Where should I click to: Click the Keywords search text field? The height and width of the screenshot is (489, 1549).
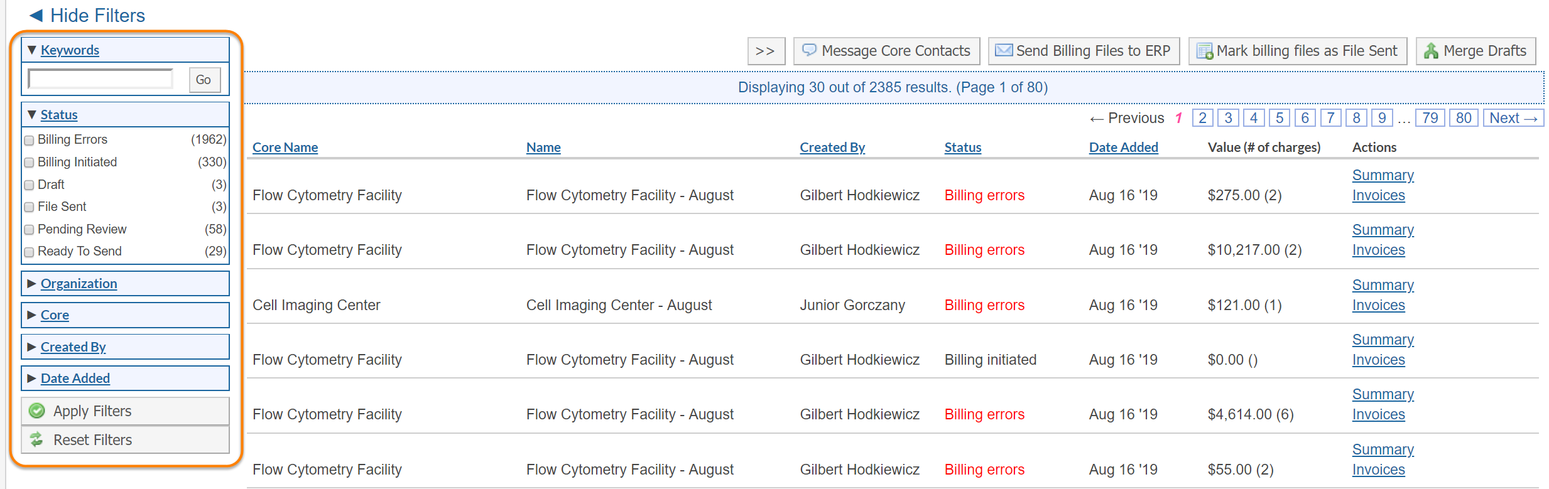coord(101,79)
